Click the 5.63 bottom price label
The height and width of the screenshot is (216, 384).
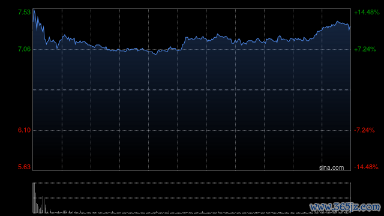[24, 167]
